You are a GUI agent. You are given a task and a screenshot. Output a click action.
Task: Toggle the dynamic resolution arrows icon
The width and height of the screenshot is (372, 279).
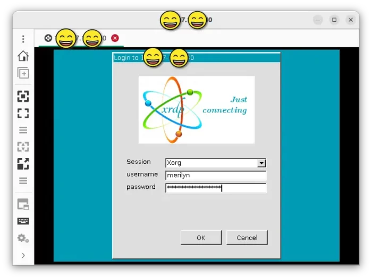[23, 147]
